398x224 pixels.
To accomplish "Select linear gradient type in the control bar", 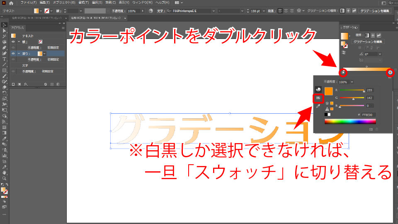I will click(x=342, y=11).
